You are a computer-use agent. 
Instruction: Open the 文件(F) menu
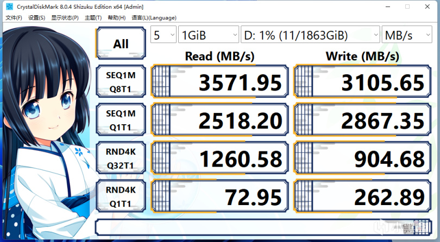14,18
